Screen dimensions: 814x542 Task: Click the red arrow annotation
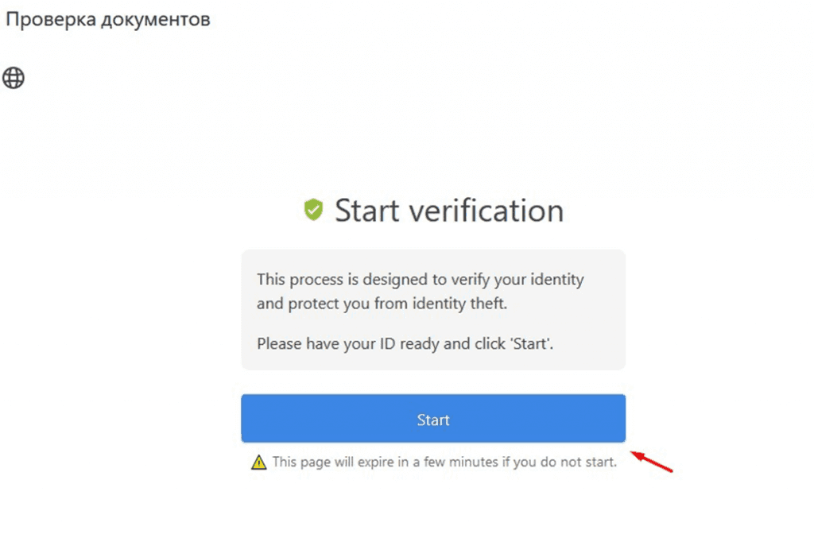[652, 462]
